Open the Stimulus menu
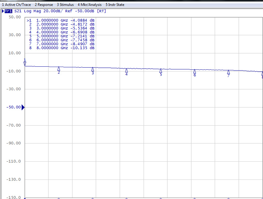The image size is (263, 199). 65,5
